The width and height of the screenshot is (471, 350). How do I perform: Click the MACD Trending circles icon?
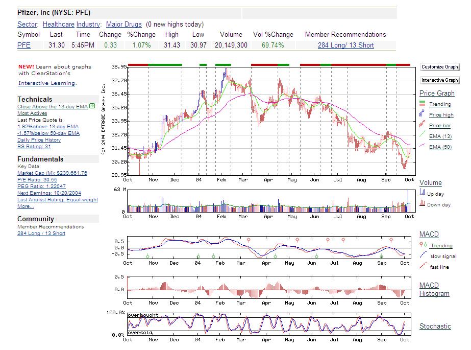point(423,244)
